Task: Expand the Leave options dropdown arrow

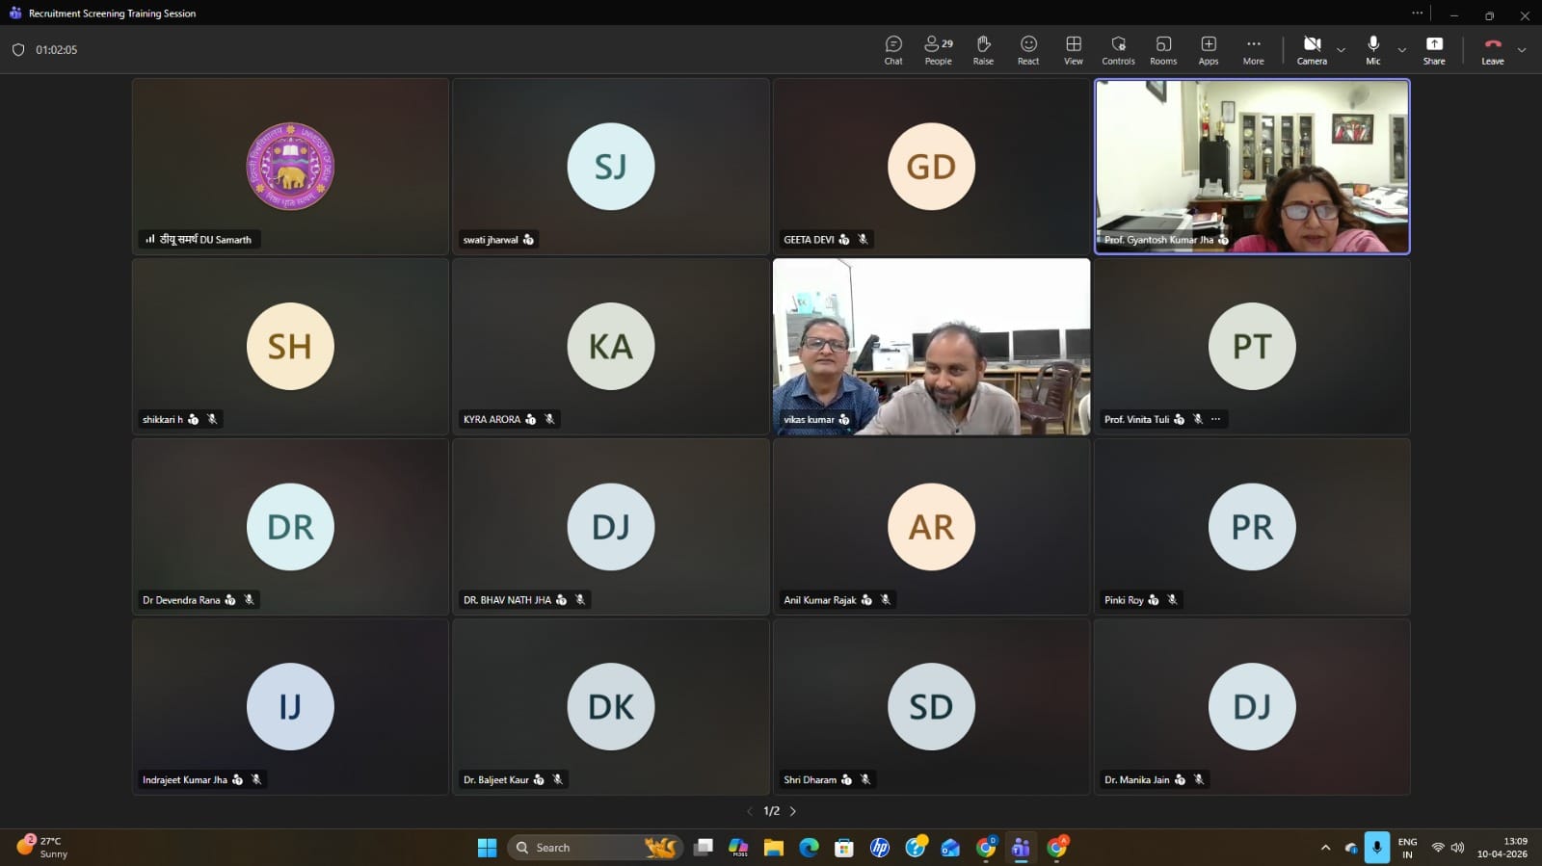Action: (x=1522, y=50)
